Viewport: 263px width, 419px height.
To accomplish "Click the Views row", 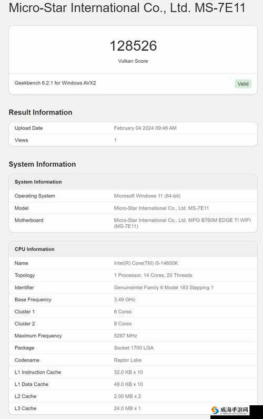I will pos(133,140).
